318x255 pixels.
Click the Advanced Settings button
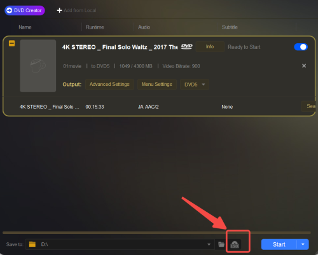coord(109,84)
